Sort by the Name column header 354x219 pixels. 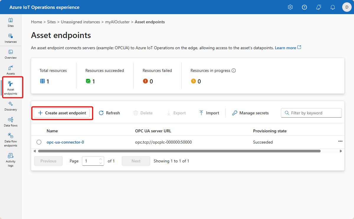[52, 131]
